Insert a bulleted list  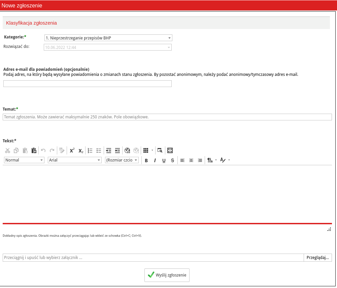click(99, 151)
